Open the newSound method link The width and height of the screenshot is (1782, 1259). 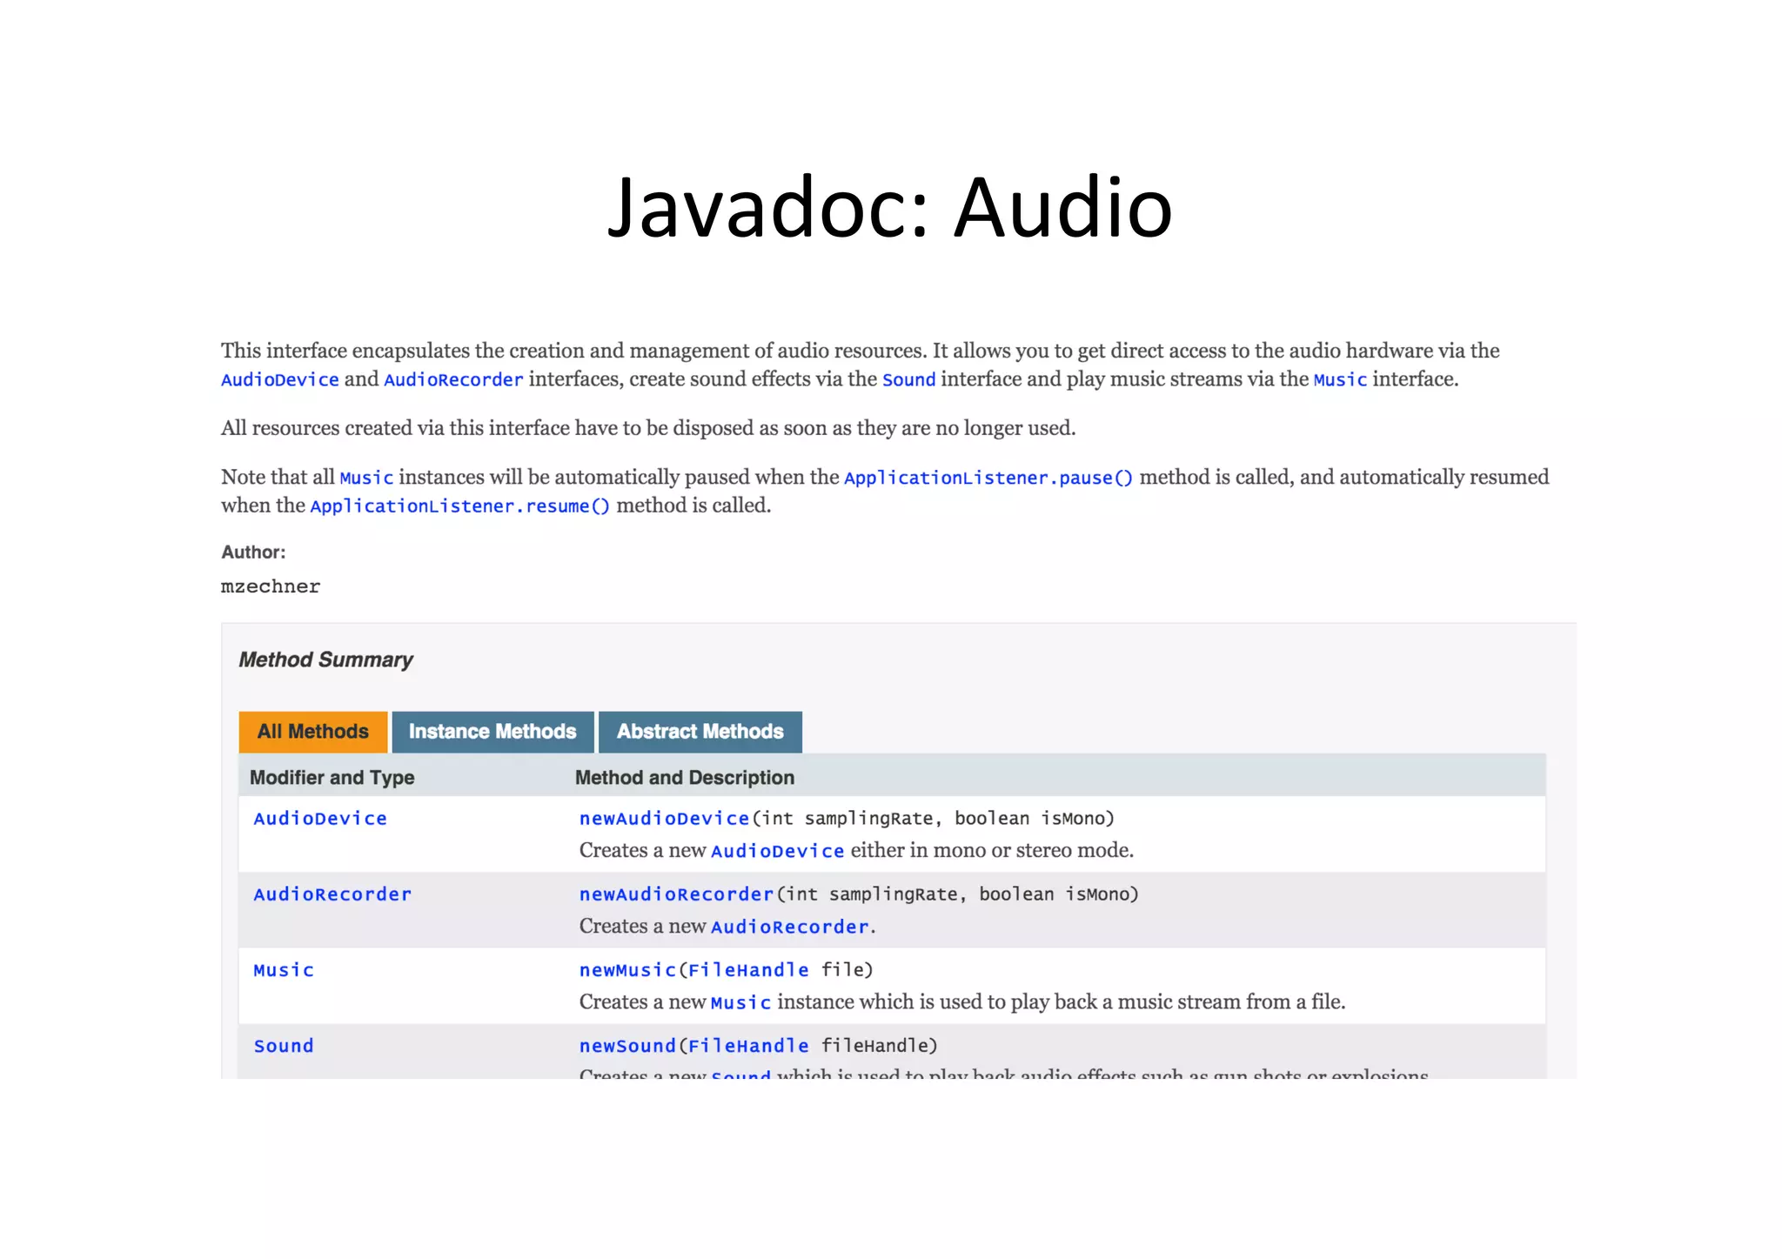(x=627, y=1046)
